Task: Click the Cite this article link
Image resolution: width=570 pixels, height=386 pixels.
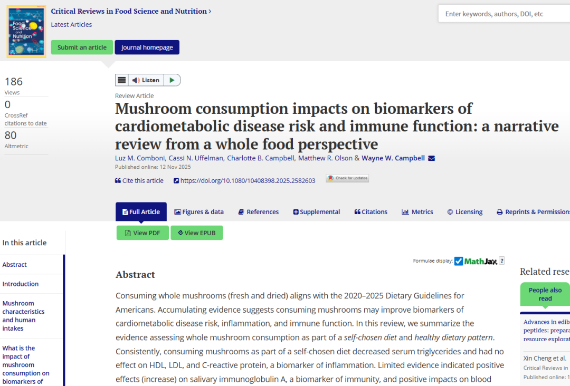Action: 139,181
